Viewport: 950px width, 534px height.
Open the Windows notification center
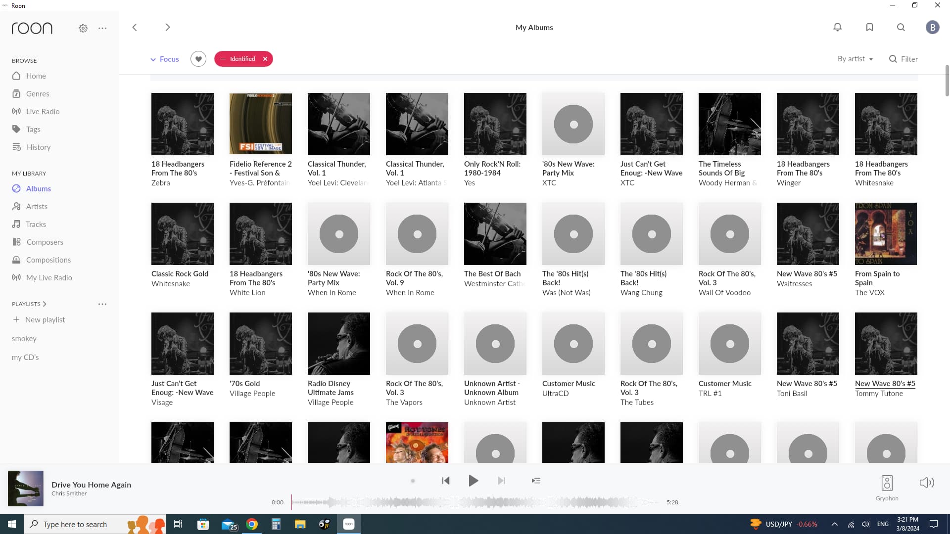tap(933, 524)
